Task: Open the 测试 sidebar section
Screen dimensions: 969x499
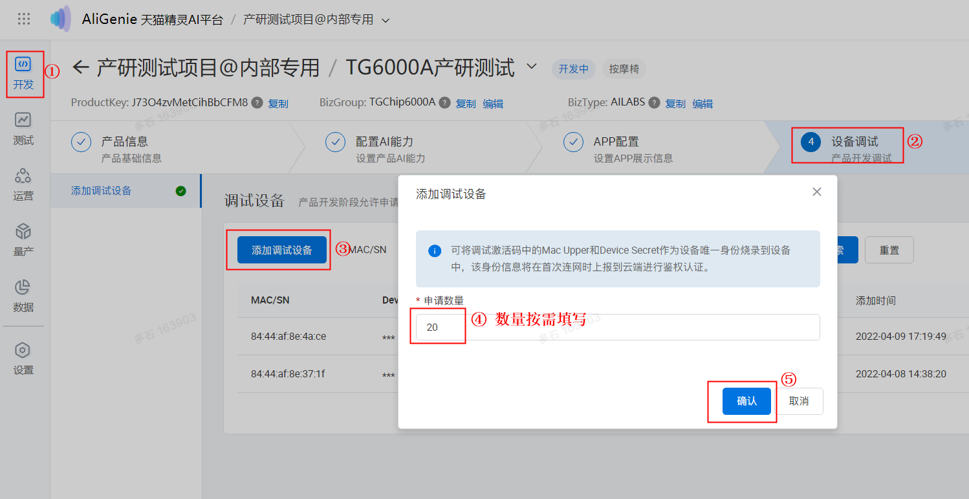Action: point(23,129)
